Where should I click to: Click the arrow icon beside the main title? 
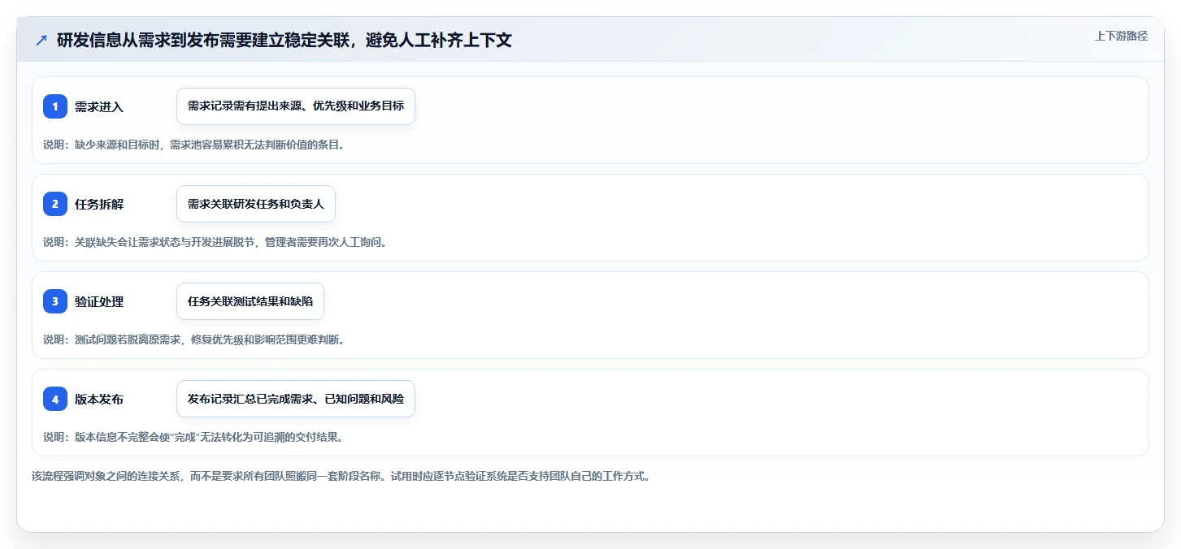click(41, 40)
